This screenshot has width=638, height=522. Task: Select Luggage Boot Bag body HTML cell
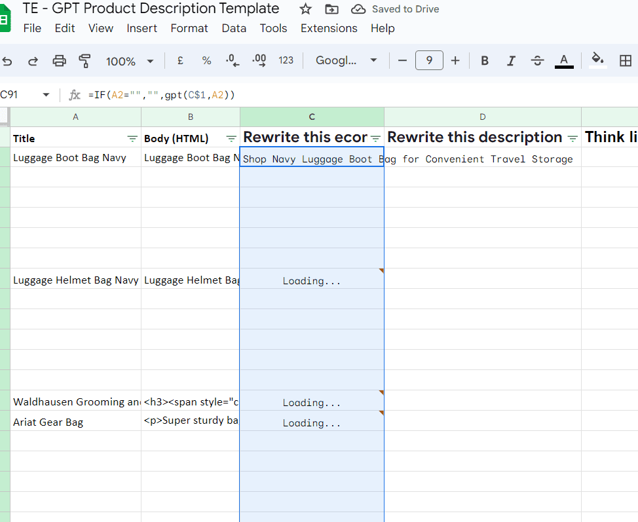(x=191, y=157)
